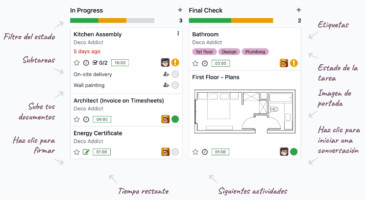The height and width of the screenshot is (200, 365).
Task: Star the First Floor - Plans task
Action: pos(195,152)
